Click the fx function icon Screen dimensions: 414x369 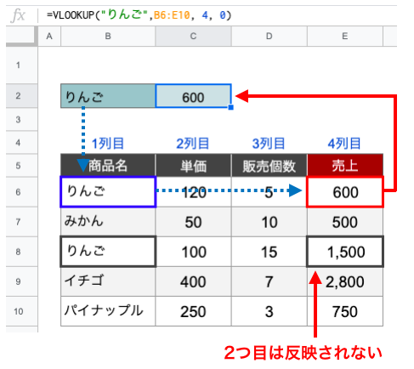click(18, 15)
